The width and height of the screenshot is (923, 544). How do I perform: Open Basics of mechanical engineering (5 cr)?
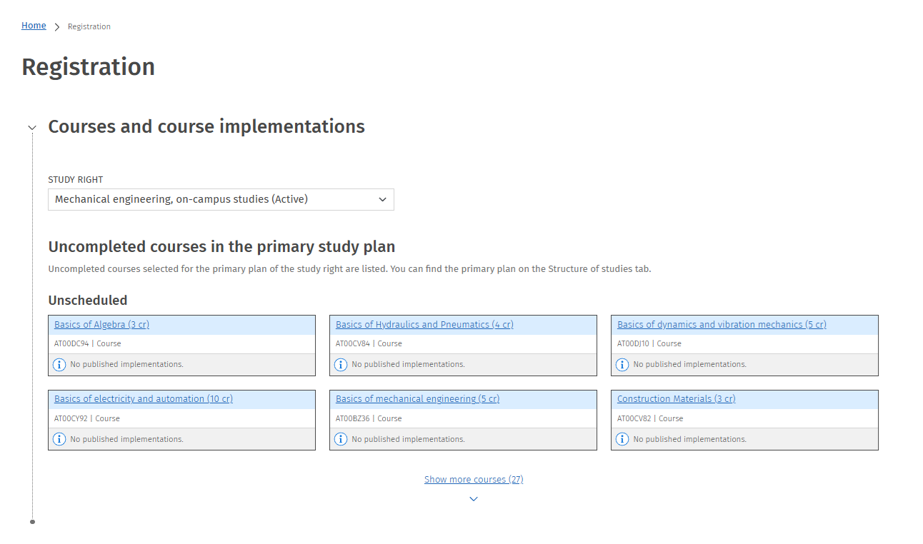pos(417,399)
